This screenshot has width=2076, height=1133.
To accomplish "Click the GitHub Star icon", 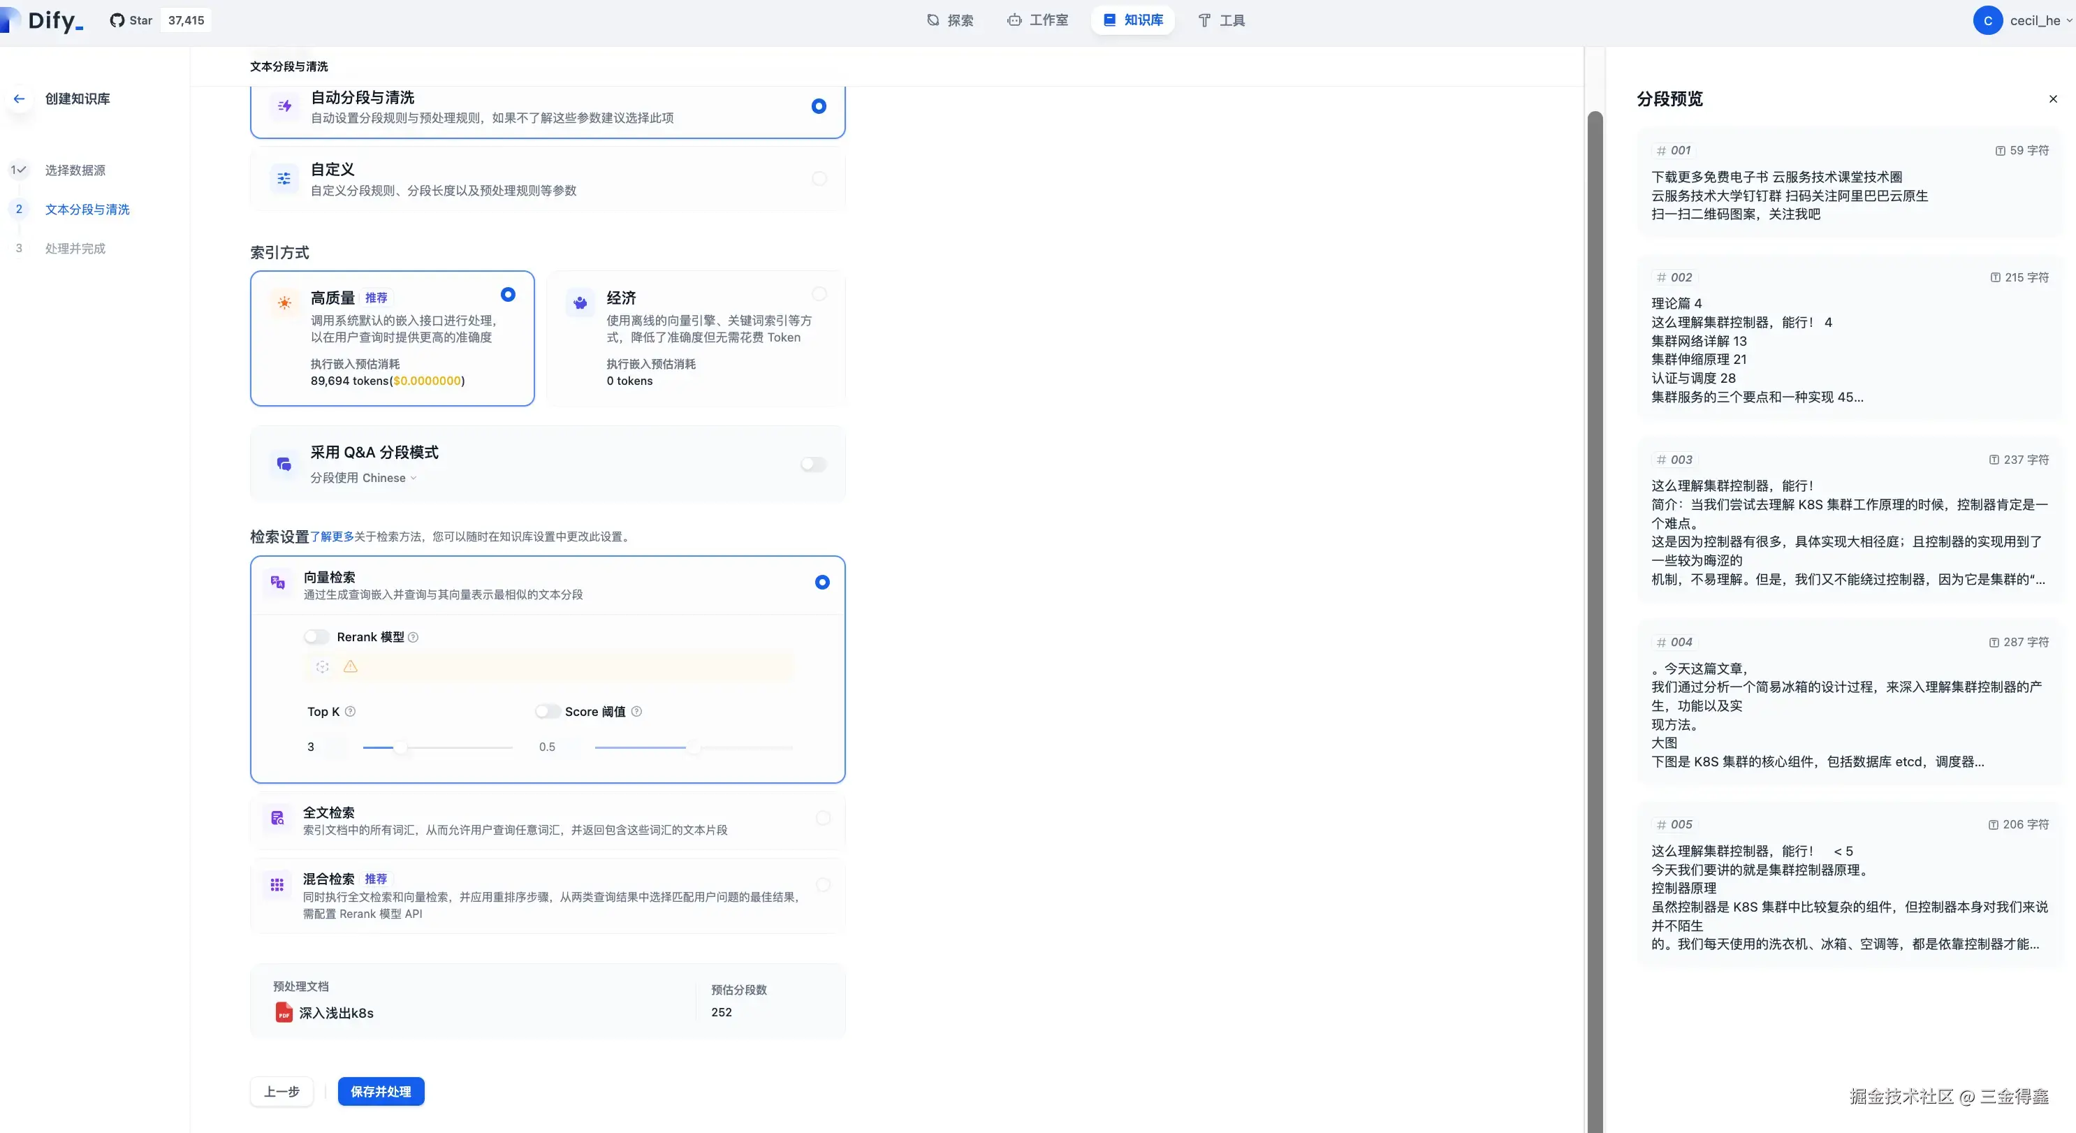I will coord(117,20).
